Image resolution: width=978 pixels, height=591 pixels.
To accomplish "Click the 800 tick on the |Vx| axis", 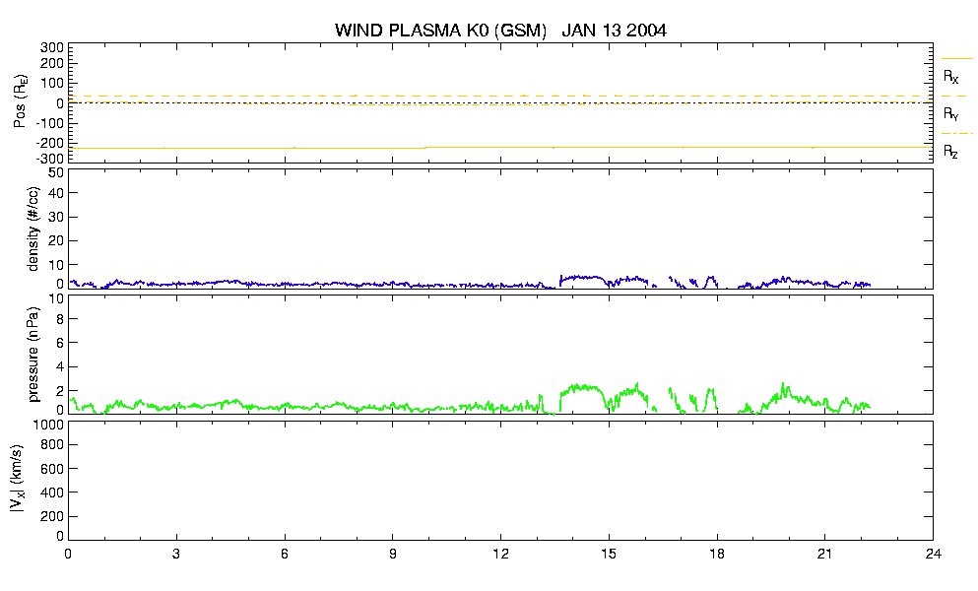I will (52, 445).
